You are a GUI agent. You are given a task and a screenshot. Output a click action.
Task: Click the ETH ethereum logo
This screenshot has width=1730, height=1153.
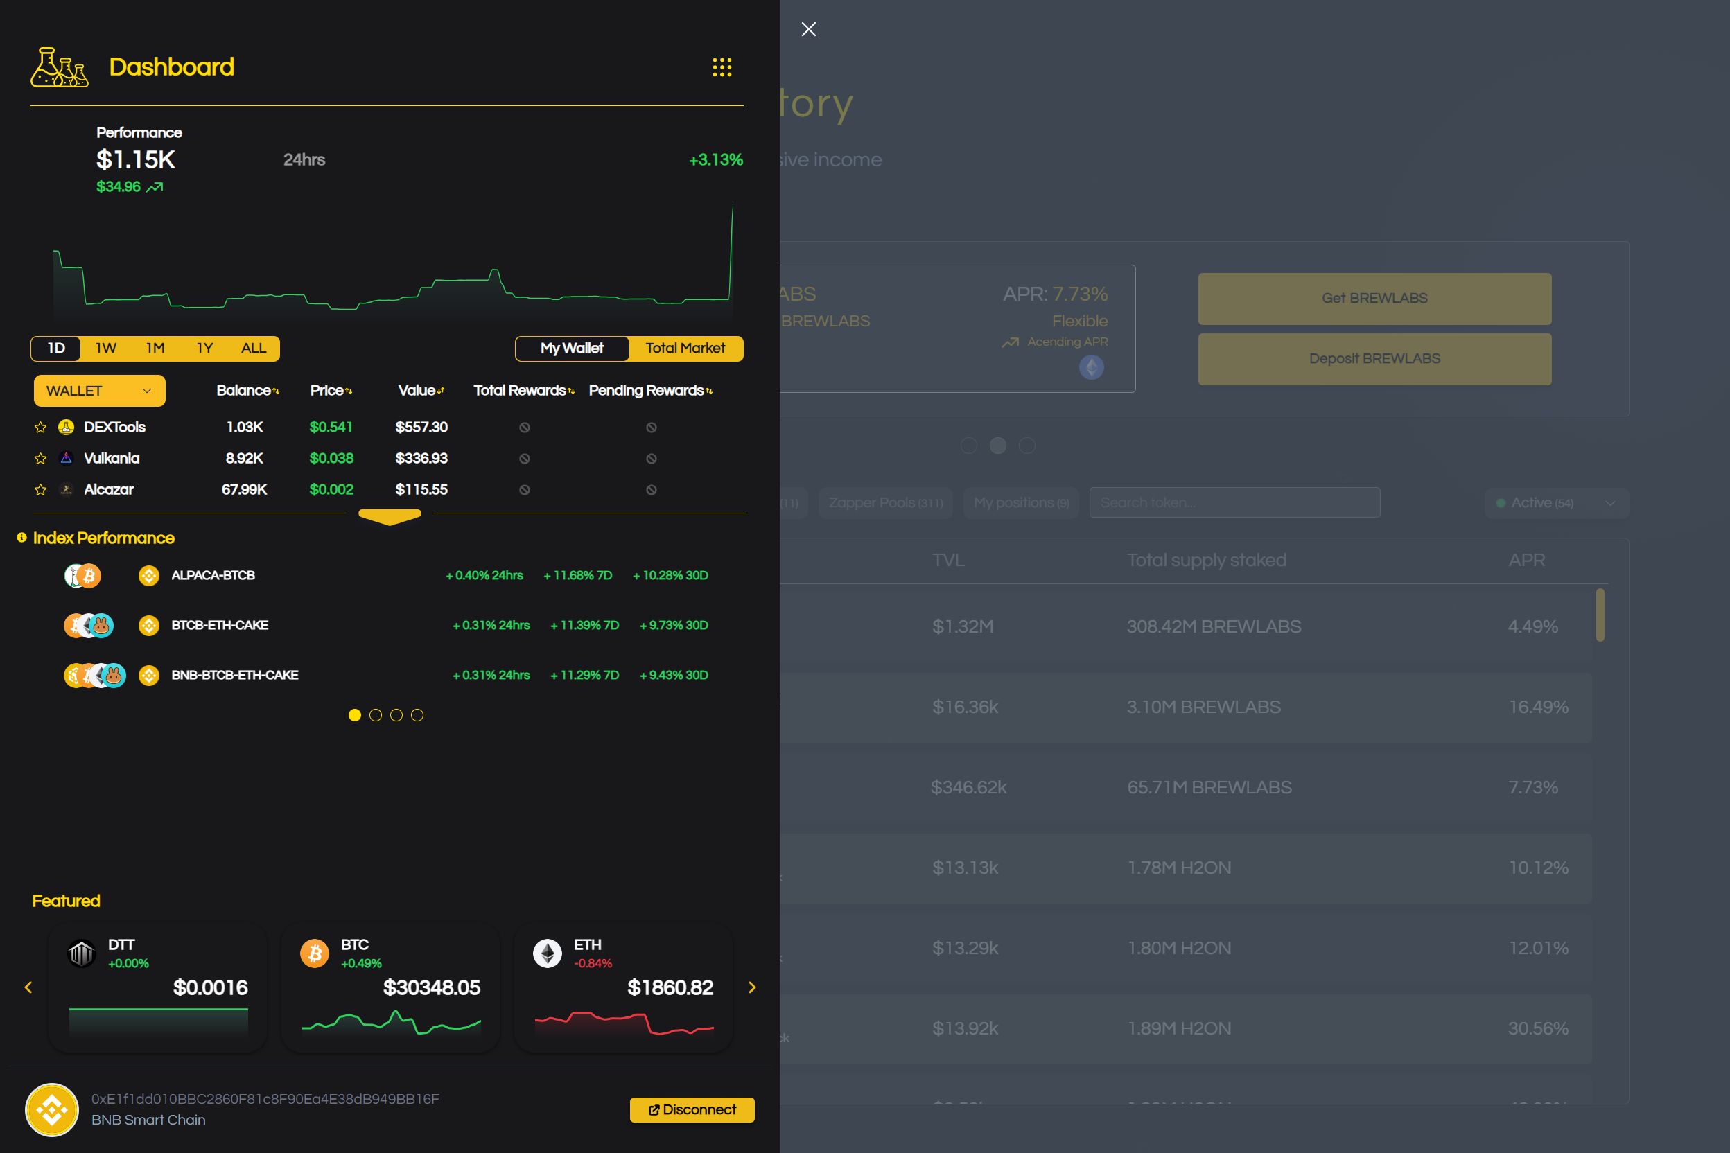click(548, 953)
